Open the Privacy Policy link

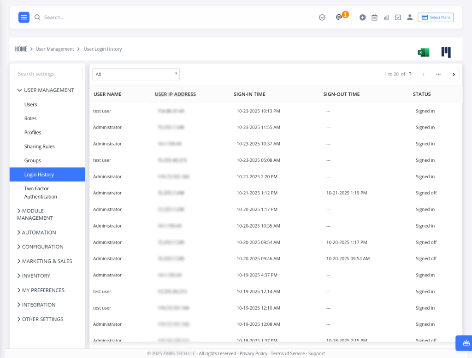click(x=254, y=353)
